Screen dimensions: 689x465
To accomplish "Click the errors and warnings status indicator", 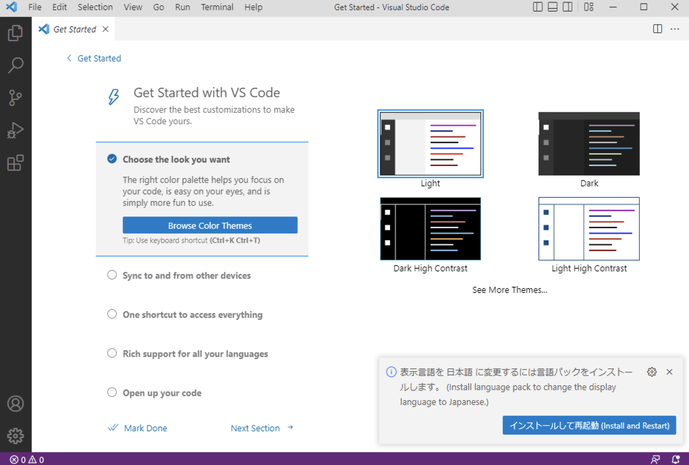I will 27,459.
